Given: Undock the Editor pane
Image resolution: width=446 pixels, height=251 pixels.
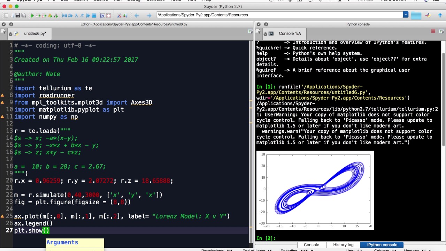Looking at the screenshot, I should coord(11,24).
